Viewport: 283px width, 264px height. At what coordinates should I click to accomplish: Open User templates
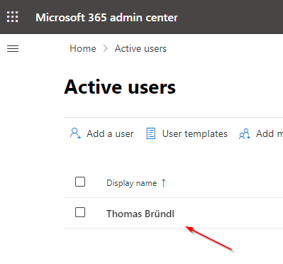(187, 133)
